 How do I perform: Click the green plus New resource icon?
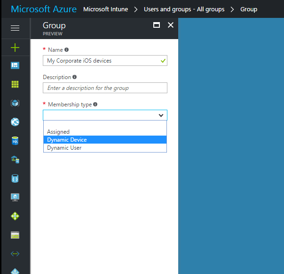pyautogui.click(x=15, y=48)
